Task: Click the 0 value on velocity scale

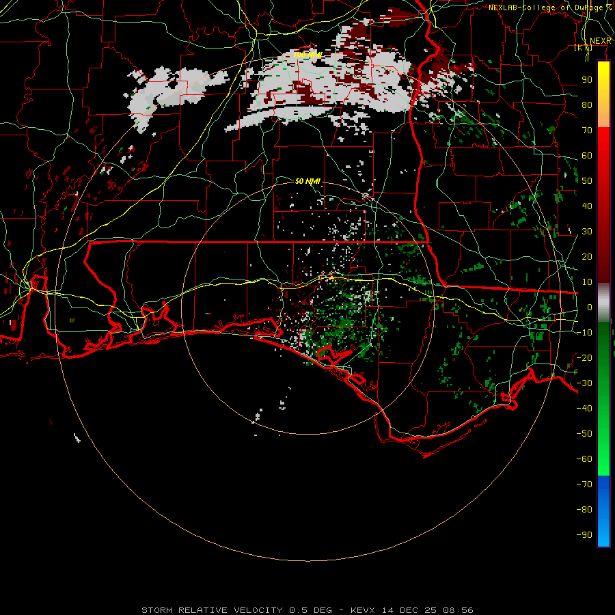Action: 590,307
